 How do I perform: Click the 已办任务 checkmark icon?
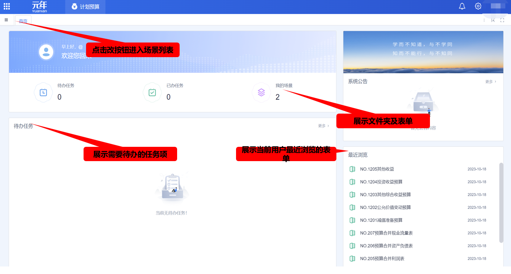pos(152,93)
